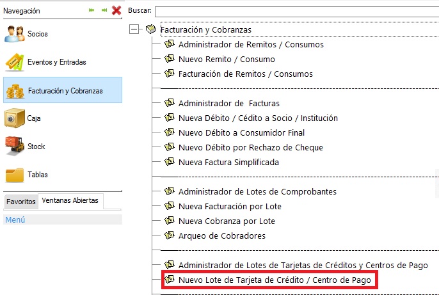Click the Menú link in left panel
The height and width of the screenshot is (295, 439).
pos(14,219)
